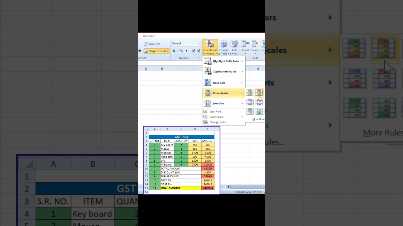Click the Increase Decimal icon

coord(193,51)
